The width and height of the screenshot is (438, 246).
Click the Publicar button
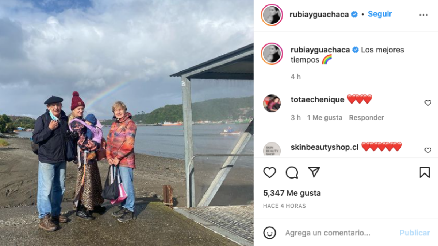coord(415,233)
